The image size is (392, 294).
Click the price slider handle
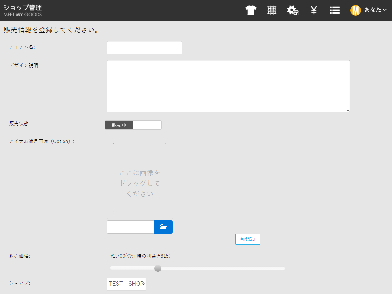[x=158, y=268]
